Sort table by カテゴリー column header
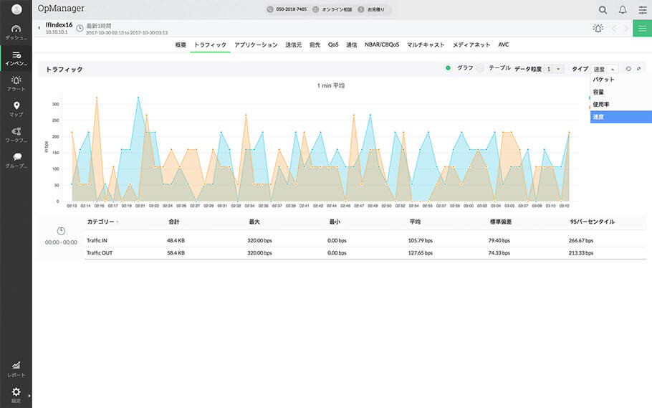The height and width of the screenshot is (408, 652). (x=101, y=222)
